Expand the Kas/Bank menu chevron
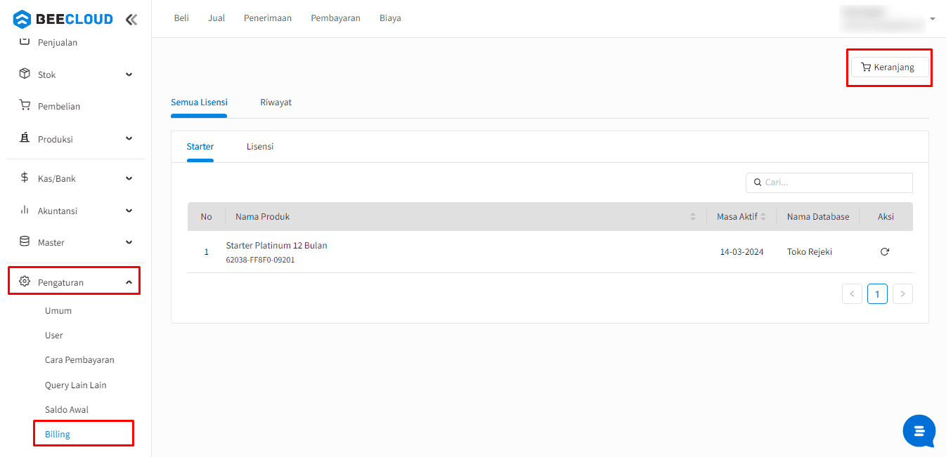Image resolution: width=946 pixels, height=457 pixels. coord(129,178)
